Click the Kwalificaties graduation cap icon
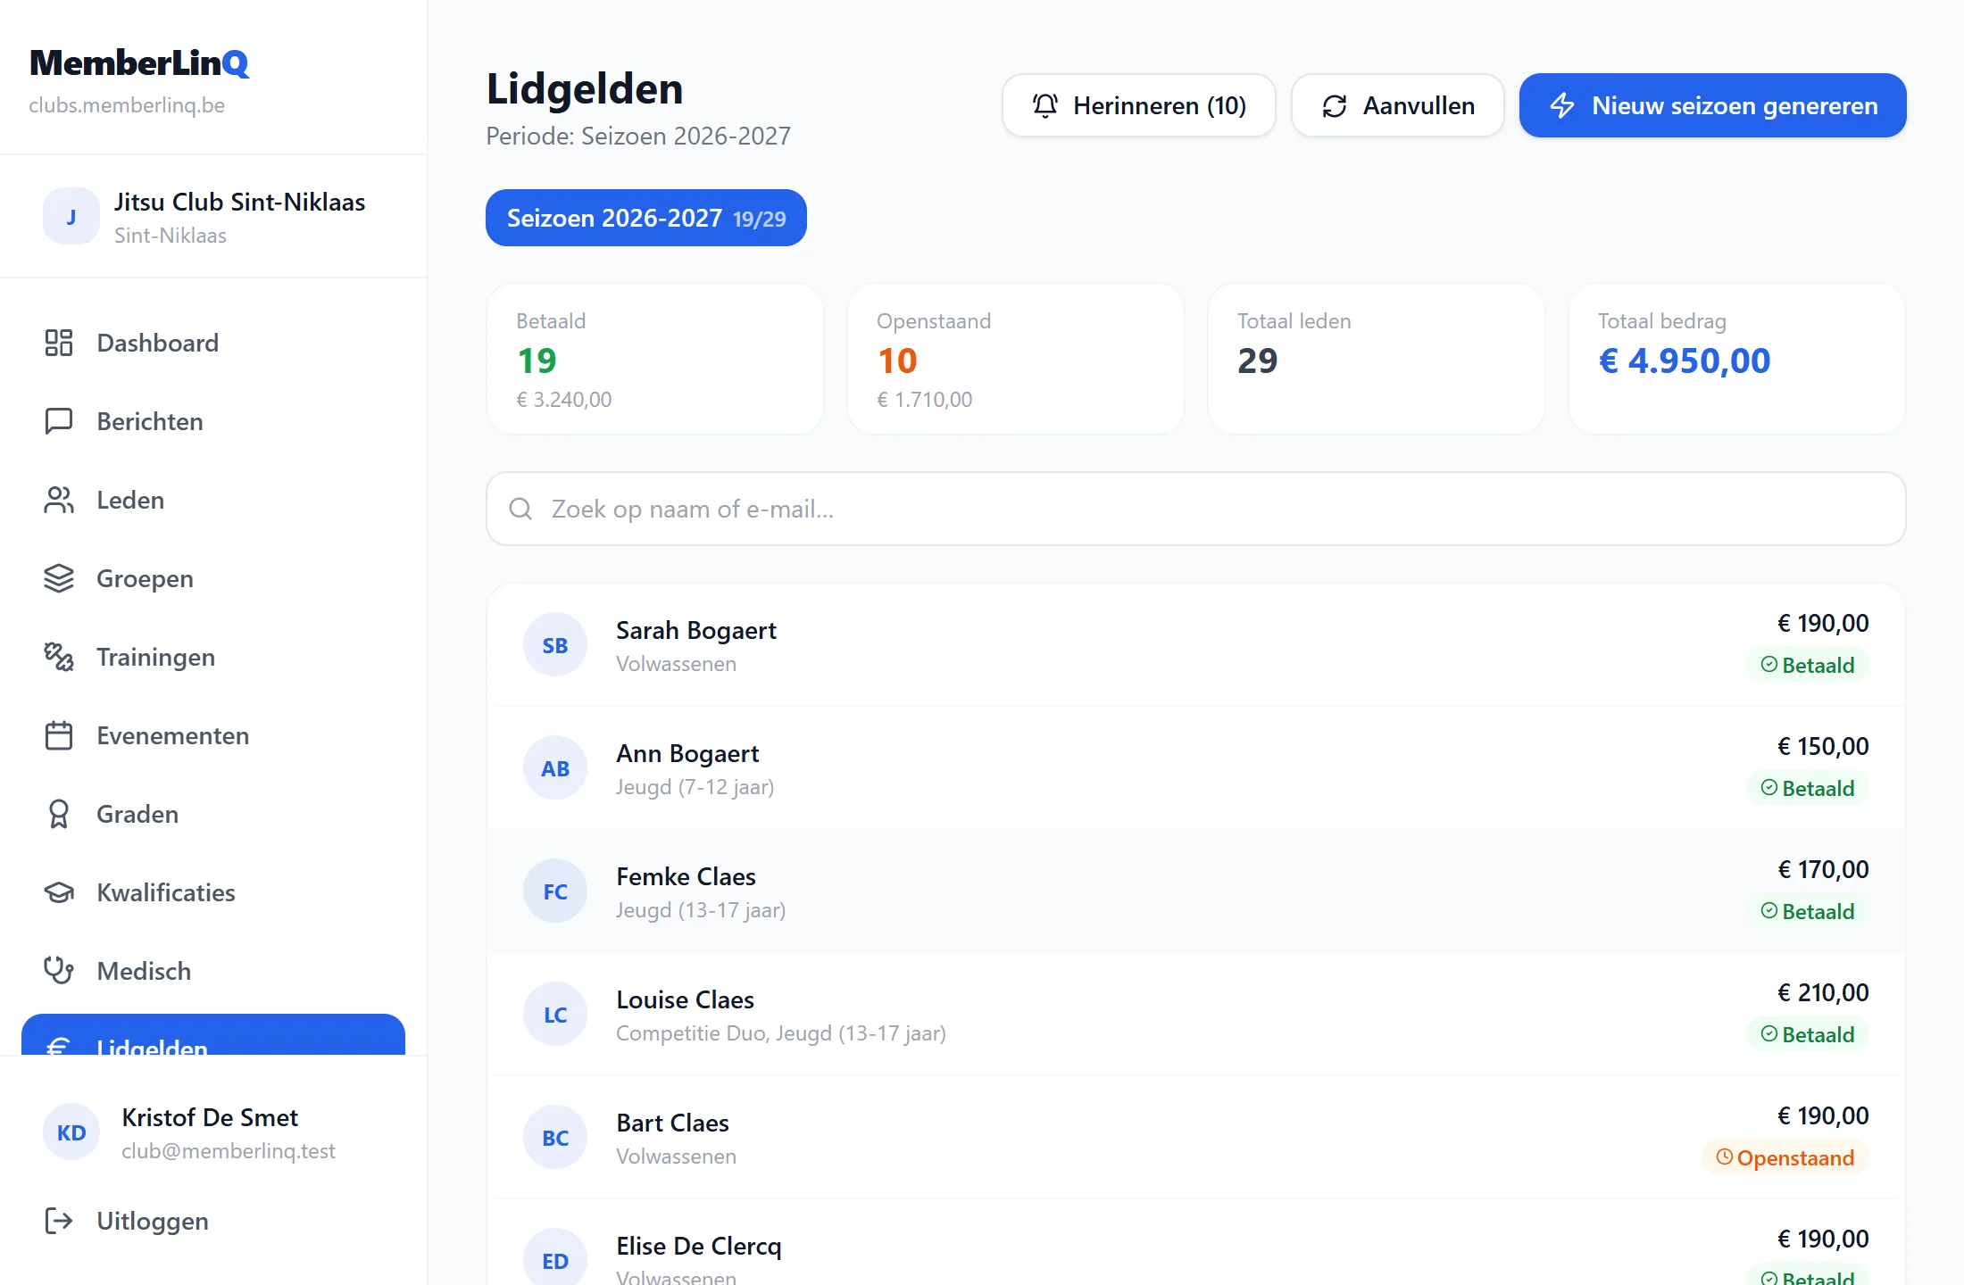1964x1285 pixels. pyautogui.click(x=59, y=892)
